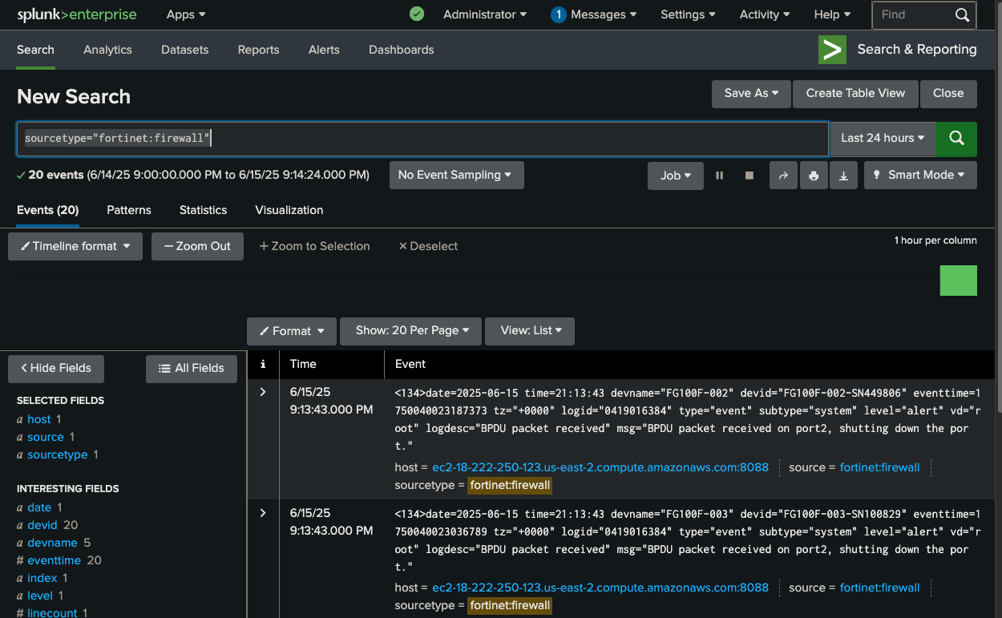
Task: Open the Timeline format dropdown
Action: 75,246
